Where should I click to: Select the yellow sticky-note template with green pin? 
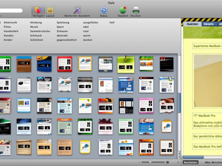[126, 64]
